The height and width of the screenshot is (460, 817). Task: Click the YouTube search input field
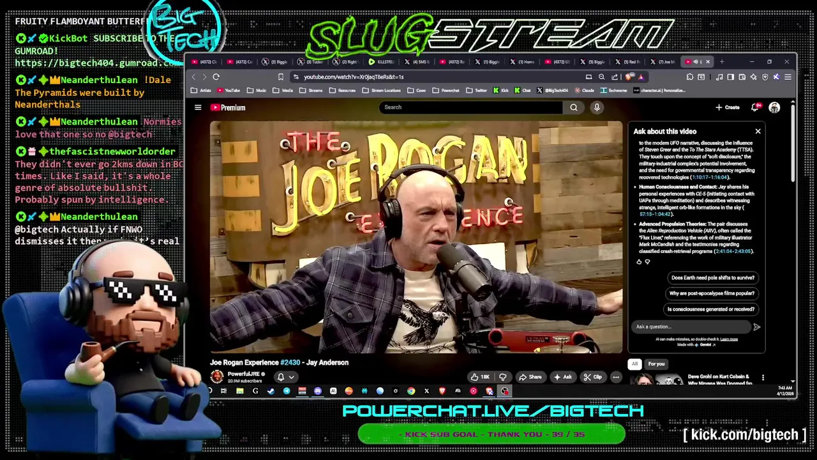click(x=471, y=107)
